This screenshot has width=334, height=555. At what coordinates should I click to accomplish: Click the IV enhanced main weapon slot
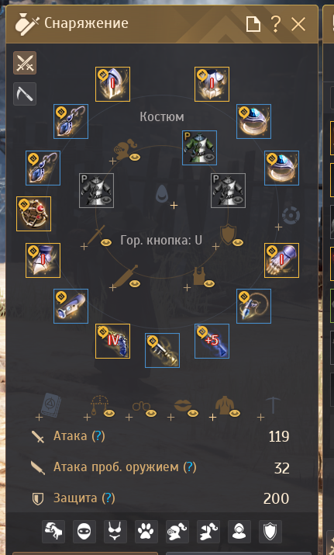coord(112,342)
